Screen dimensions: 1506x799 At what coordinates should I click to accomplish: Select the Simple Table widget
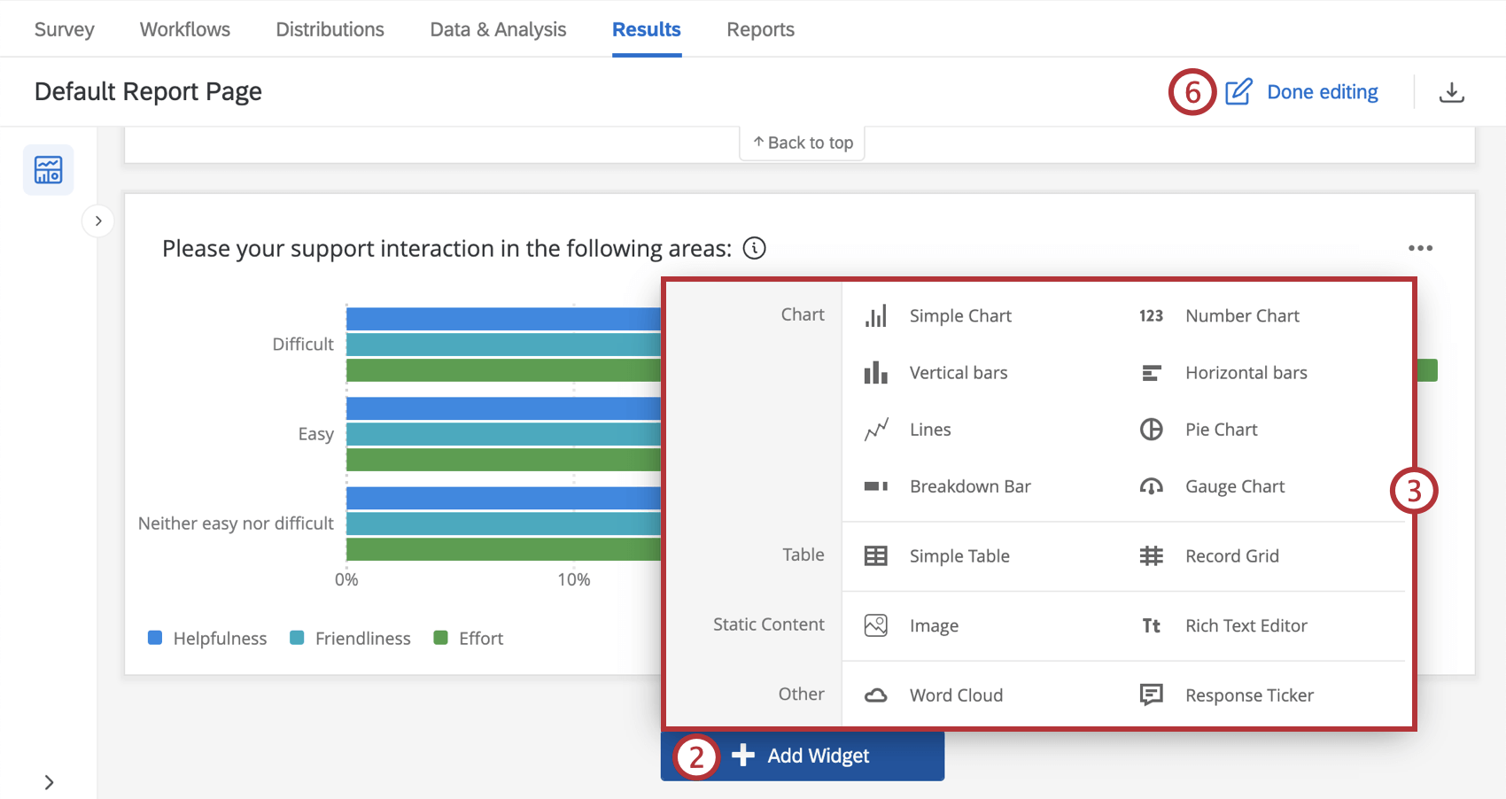(x=959, y=555)
